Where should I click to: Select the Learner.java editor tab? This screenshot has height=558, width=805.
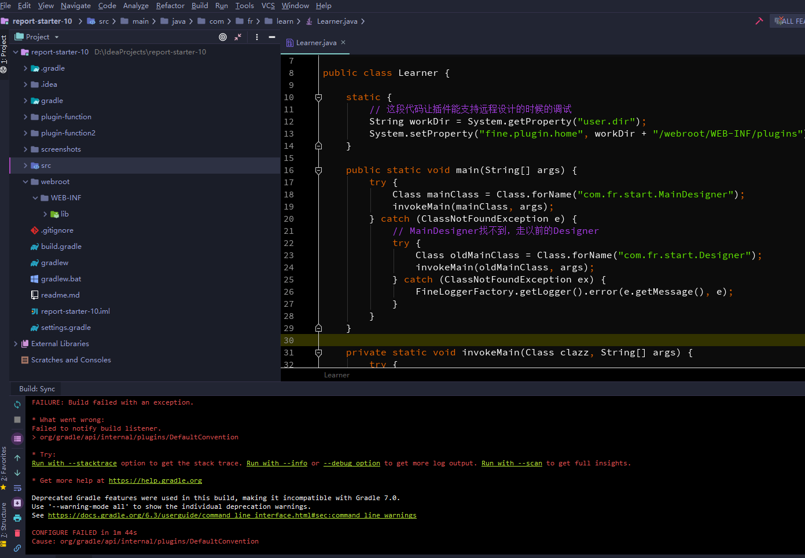tap(316, 43)
